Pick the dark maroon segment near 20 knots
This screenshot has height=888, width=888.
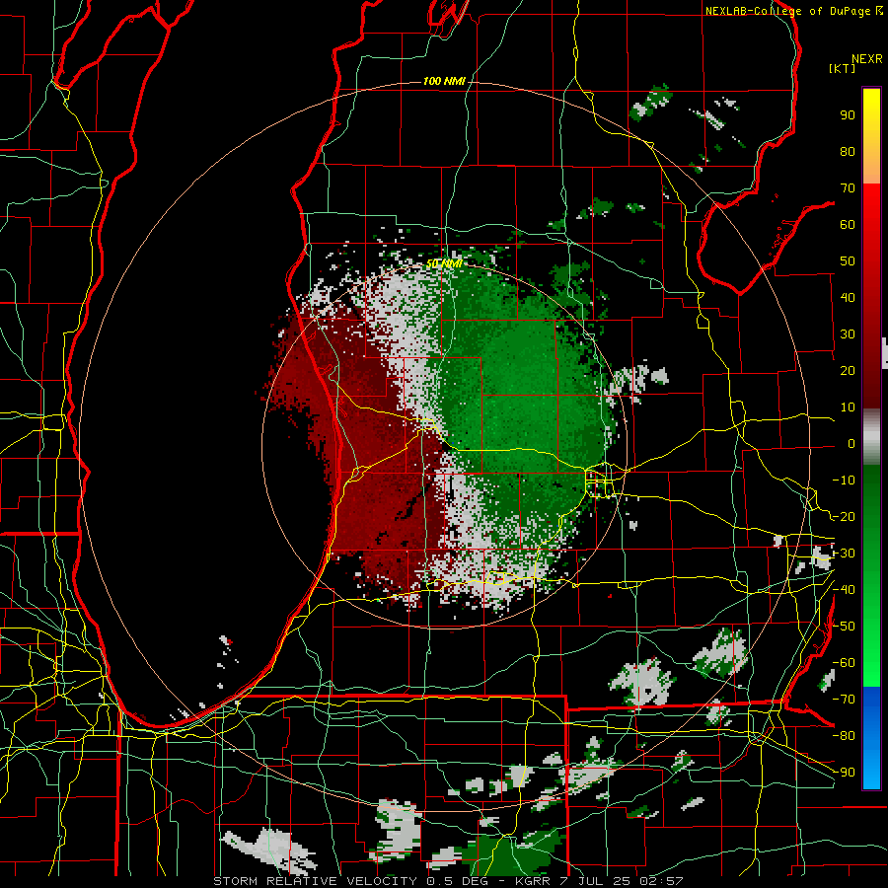pos(871,371)
